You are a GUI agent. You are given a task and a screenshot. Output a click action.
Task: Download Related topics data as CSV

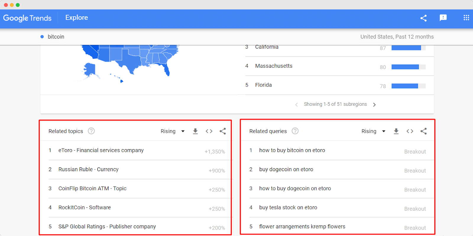(195, 131)
